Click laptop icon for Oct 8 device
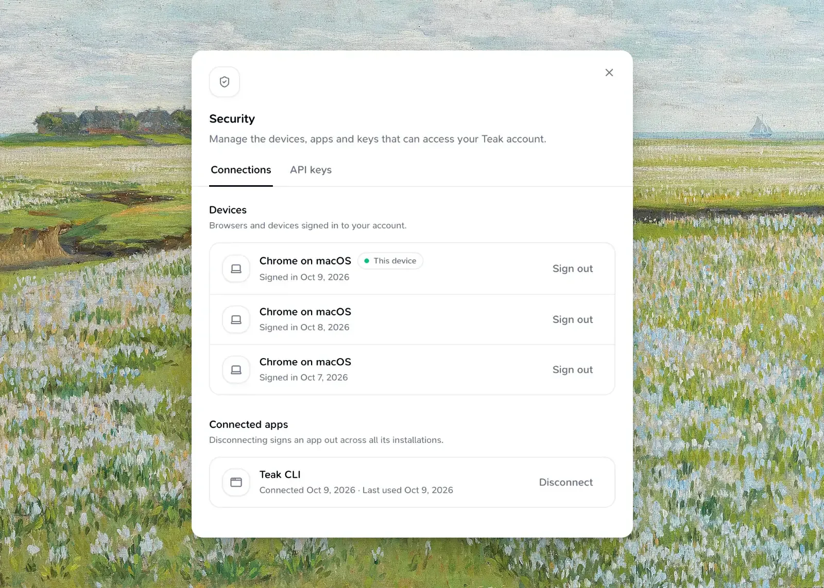The height and width of the screenshot is (588, 824). click(236, 319)
